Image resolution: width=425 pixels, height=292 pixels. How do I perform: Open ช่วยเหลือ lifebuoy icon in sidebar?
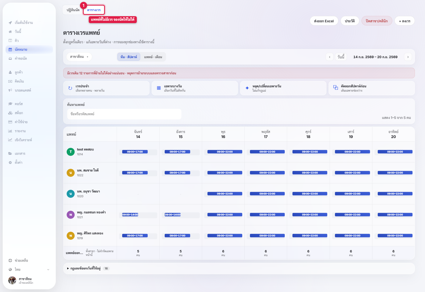point(10,261)
